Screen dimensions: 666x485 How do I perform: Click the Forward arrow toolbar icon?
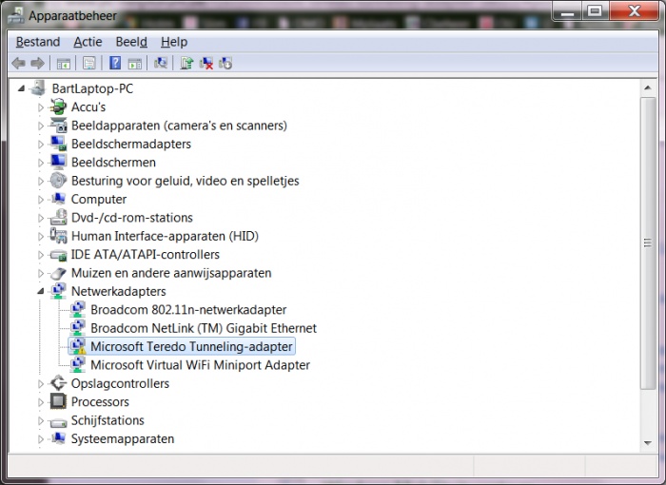[x=37, y=64]
